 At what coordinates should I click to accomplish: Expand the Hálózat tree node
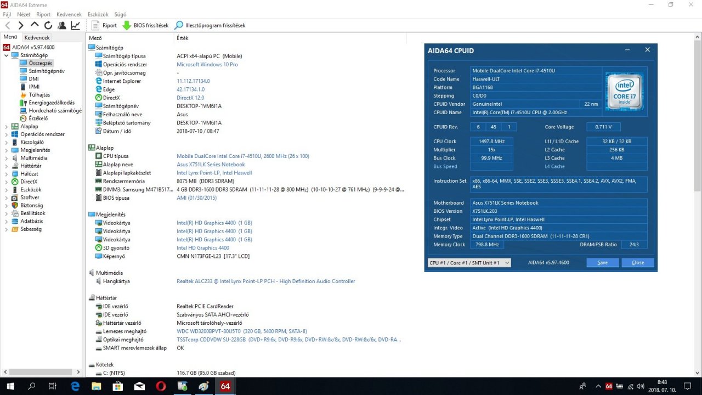click(6, 173)
